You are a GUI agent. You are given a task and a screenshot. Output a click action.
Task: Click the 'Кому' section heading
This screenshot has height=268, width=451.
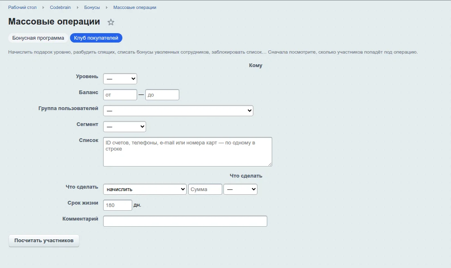click(x=256, y=65)
